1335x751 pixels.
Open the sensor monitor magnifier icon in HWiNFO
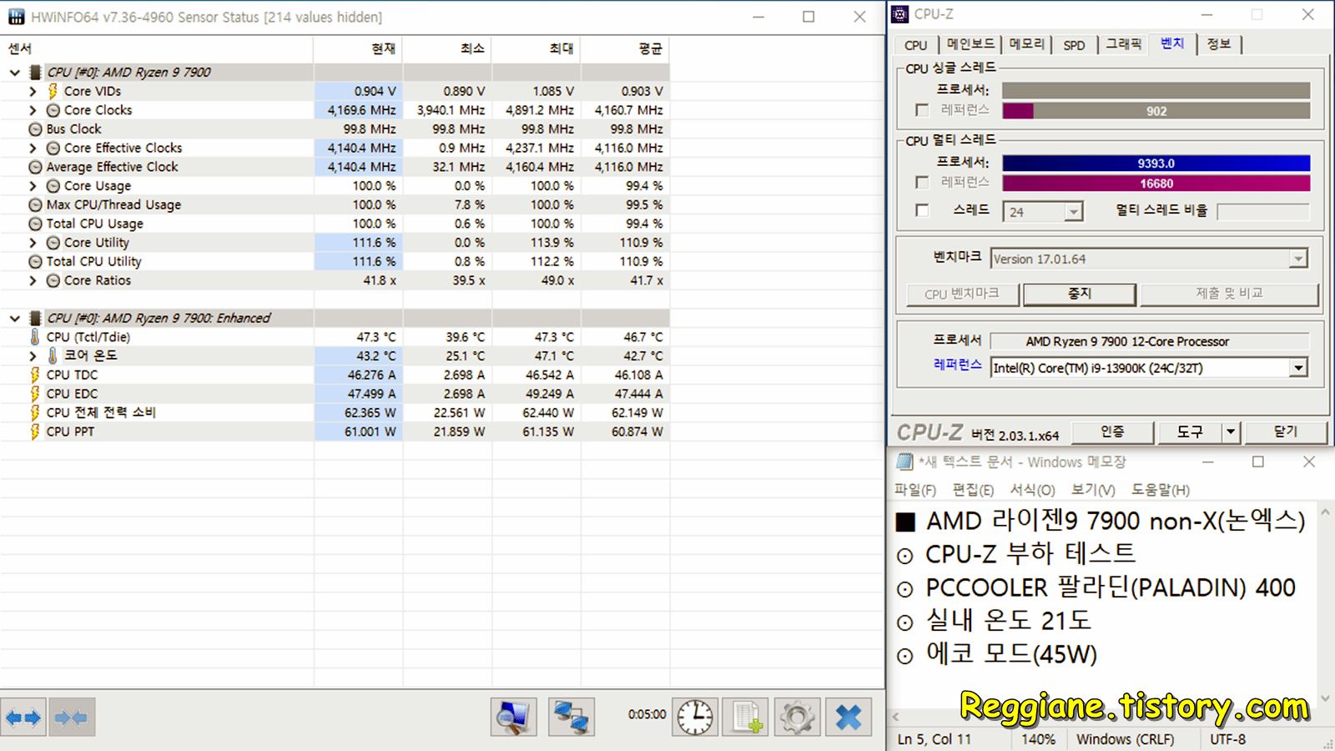pyautogui.click(x=513, y=717)
